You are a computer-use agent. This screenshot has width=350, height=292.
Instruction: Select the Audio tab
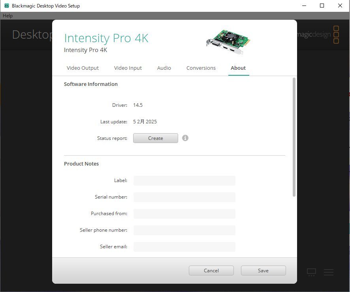pyautogui.click(x=164, y=68)
